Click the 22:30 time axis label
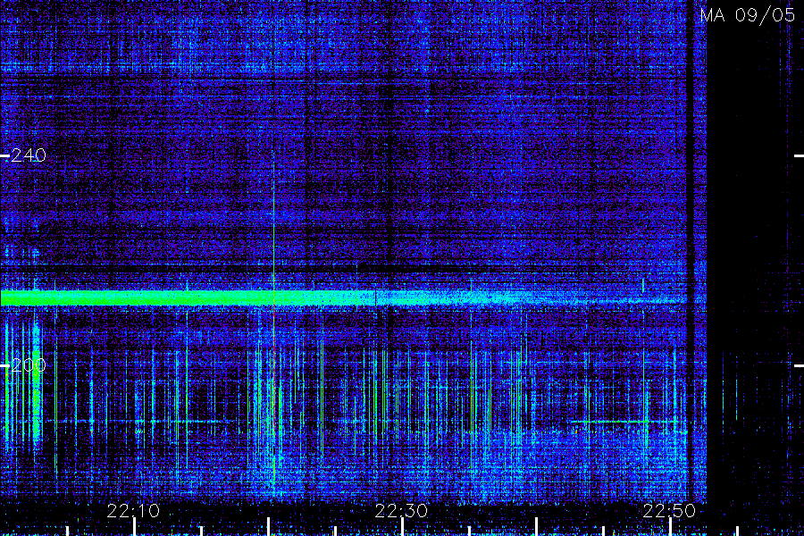The image size is (804, 536). 401,511
